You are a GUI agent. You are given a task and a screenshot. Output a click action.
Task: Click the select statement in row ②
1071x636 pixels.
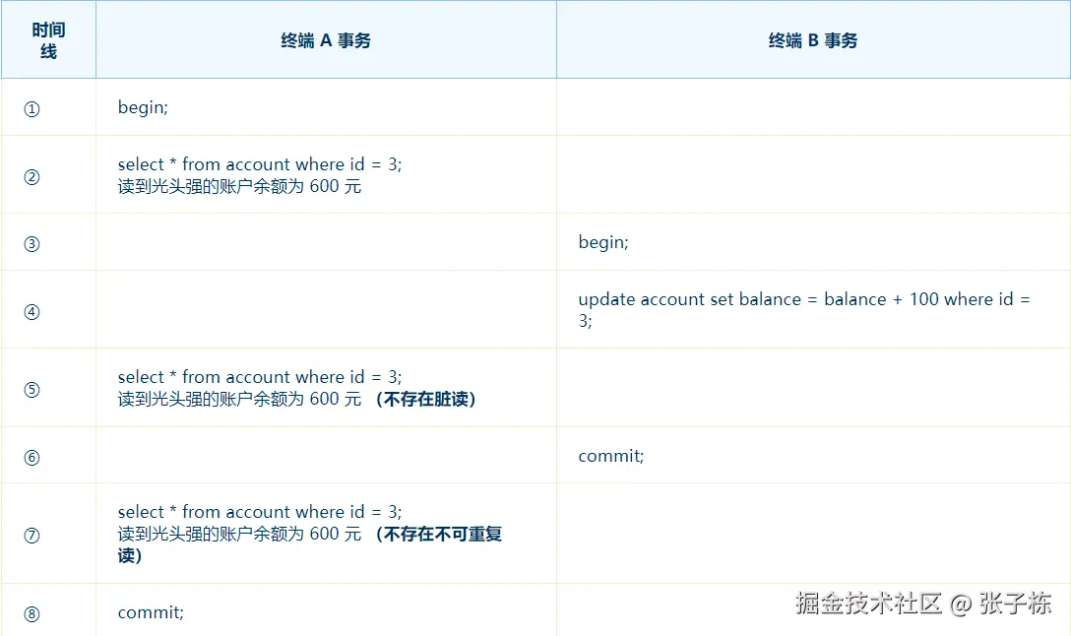[260, 164]
